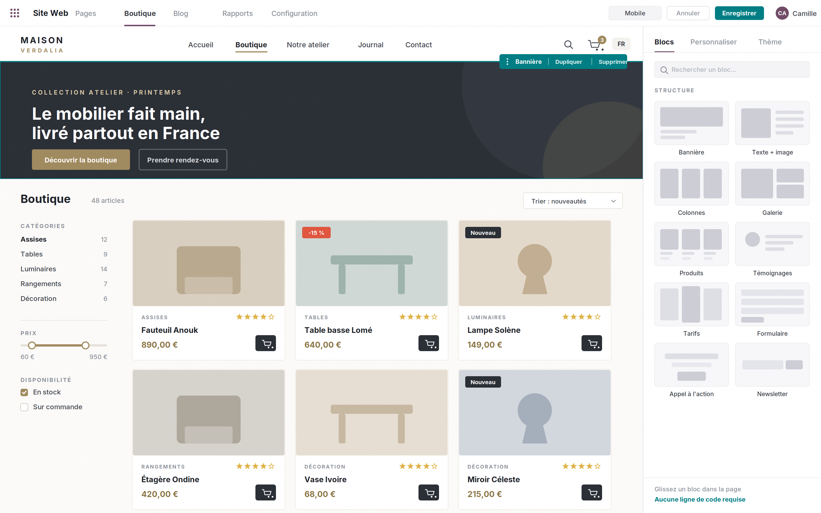Open the Trier : nouveautés dropdown
The width and height of the screenshot is (821, 513).
pos(573,201)
